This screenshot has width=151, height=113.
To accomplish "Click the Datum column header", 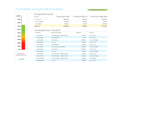I will click(38, 33).
